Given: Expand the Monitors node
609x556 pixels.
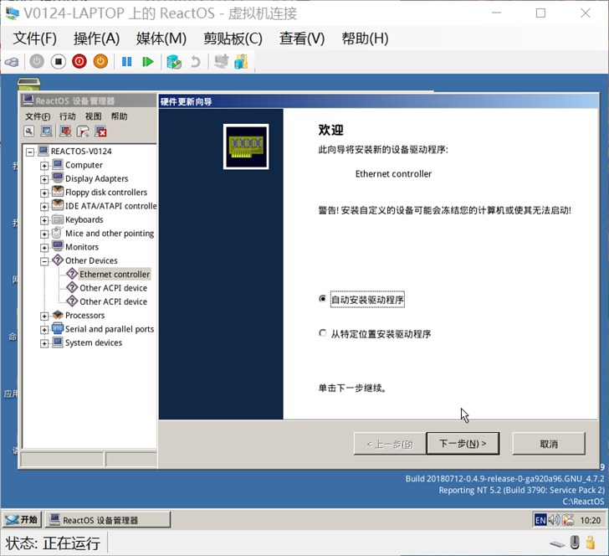Looking at the screenshot, I should tap(44, 248).
